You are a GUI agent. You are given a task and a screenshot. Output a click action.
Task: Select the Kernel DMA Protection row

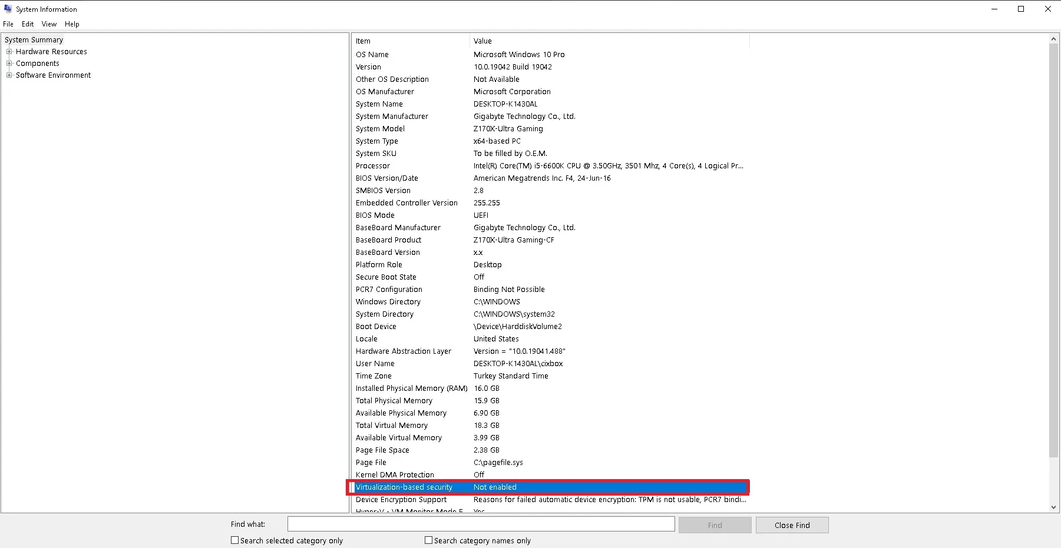click(551, 475)
